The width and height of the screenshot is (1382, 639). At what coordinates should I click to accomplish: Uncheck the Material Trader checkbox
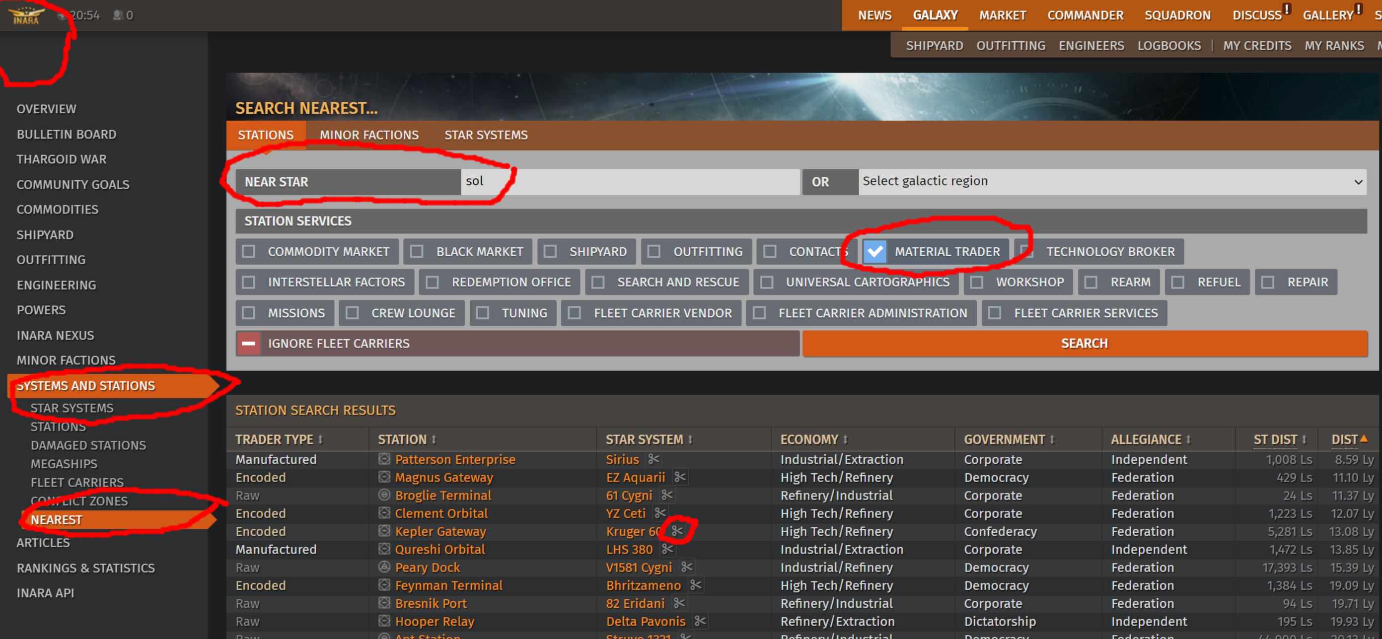tap(875, 251)
